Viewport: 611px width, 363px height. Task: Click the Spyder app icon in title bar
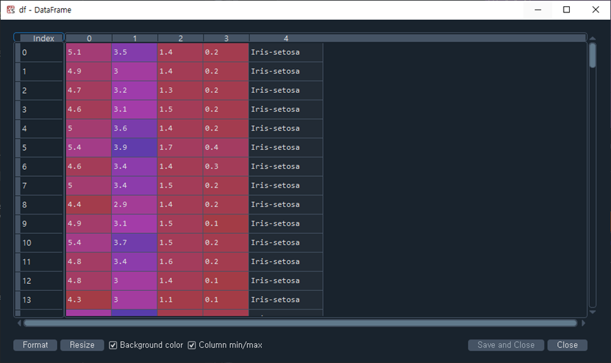click(10, 10)
